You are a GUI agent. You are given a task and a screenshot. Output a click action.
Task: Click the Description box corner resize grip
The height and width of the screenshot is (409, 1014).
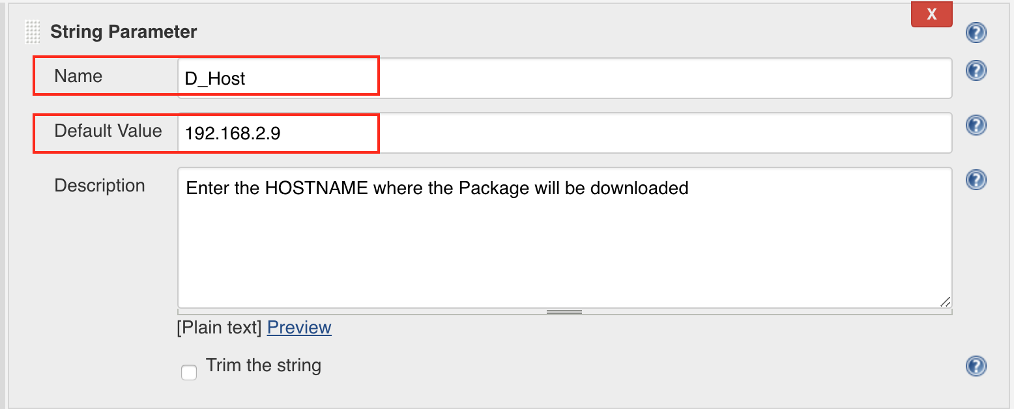coord(945,302)
